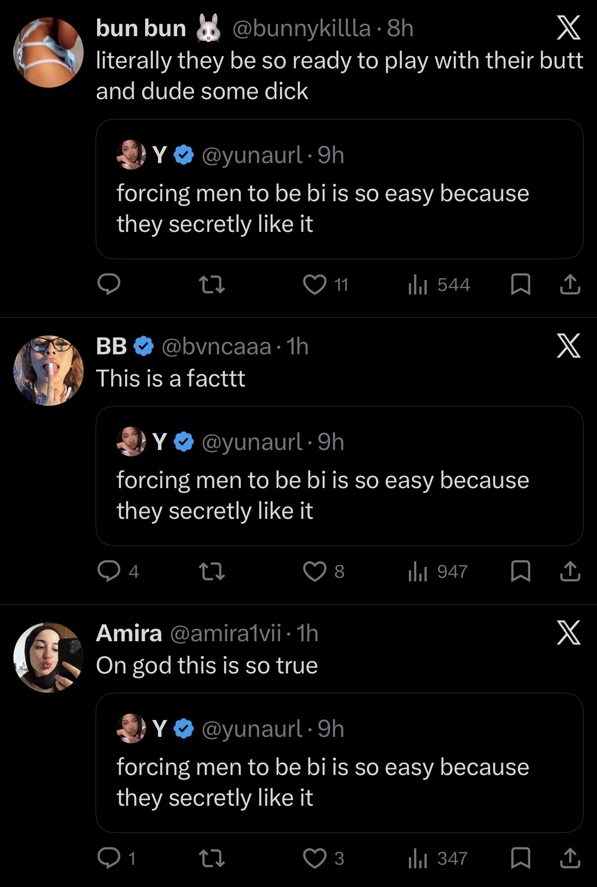Screen dimensions: 597x887
Task: Repost the bun bun post
Action: [211, 284]
